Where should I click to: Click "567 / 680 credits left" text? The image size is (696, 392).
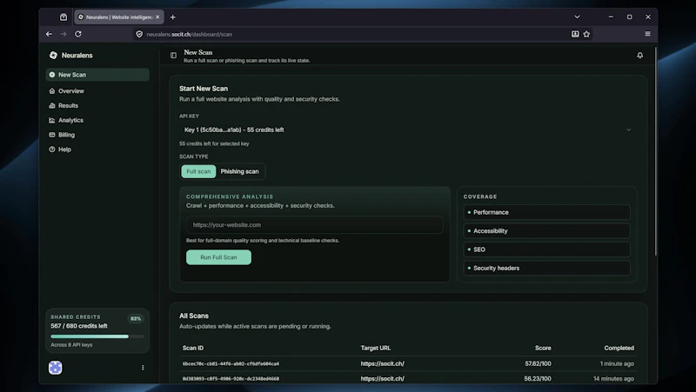(79, 326)
